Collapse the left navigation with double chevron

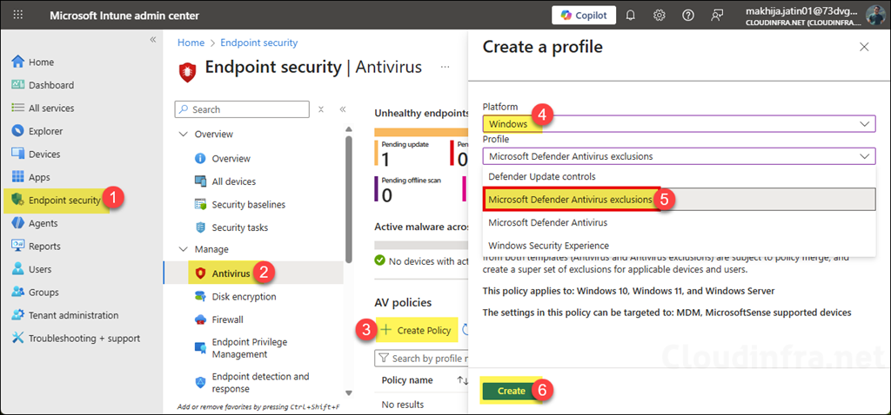pos(153,39)
